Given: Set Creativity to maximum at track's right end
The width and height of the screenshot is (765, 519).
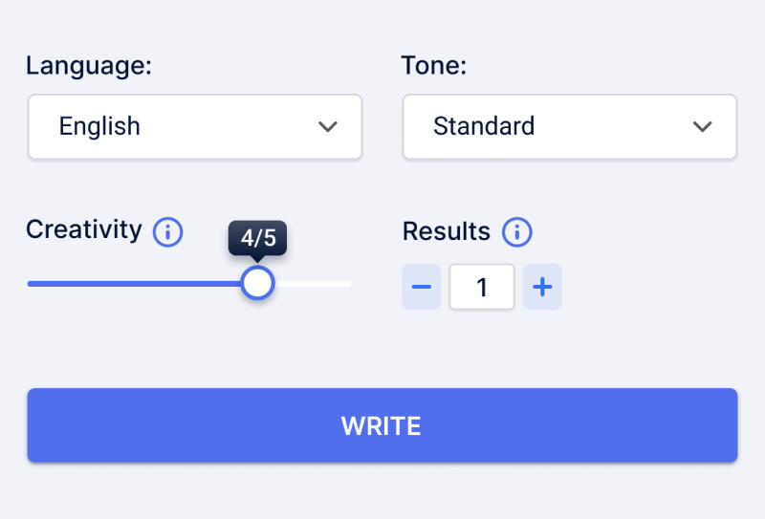Looking at the screenshot, I should tap(349, 284).
